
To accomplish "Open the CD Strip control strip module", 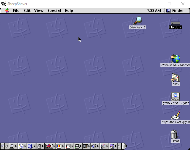I will click(22, 146).
